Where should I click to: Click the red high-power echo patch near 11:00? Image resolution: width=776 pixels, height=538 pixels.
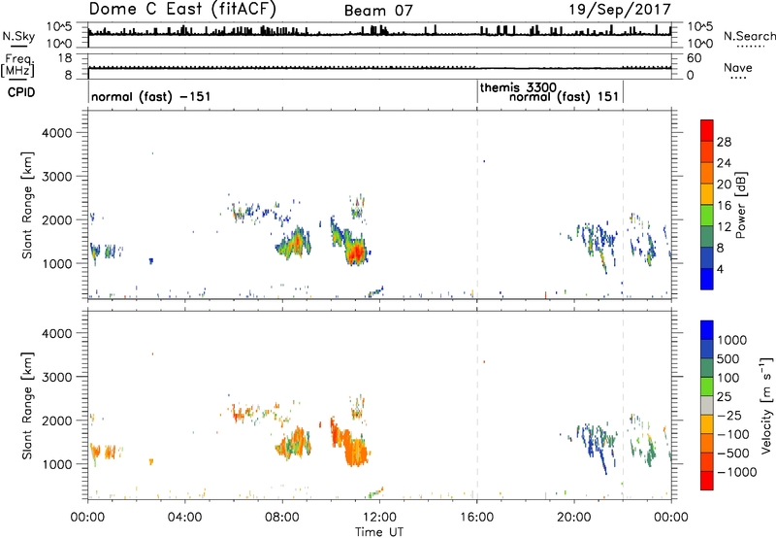tap(355, 253)
